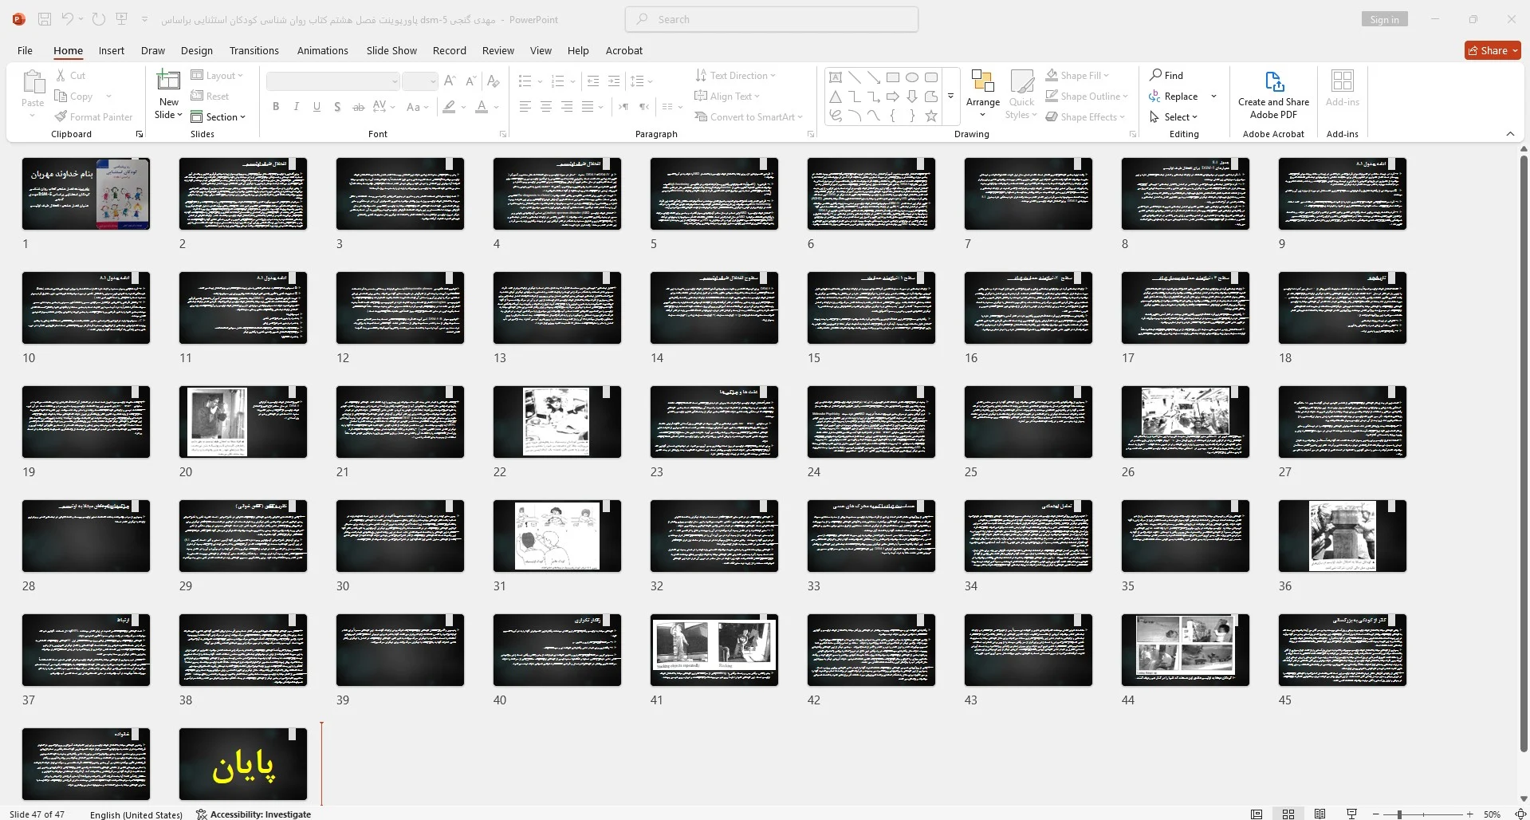The width and height of the screenshot is (1530, 820).
Task: Click the Undo icon
Action: click(x=68, y=19)
